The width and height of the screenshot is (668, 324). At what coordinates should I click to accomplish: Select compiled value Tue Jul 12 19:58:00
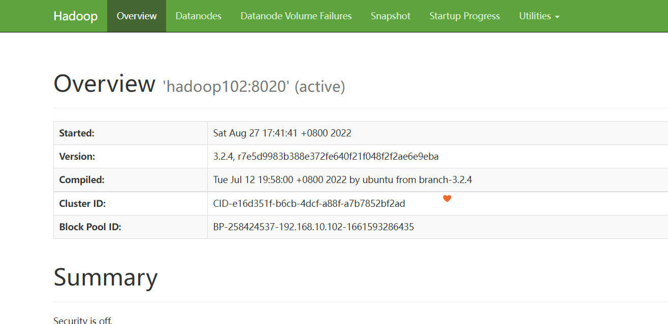343,180
